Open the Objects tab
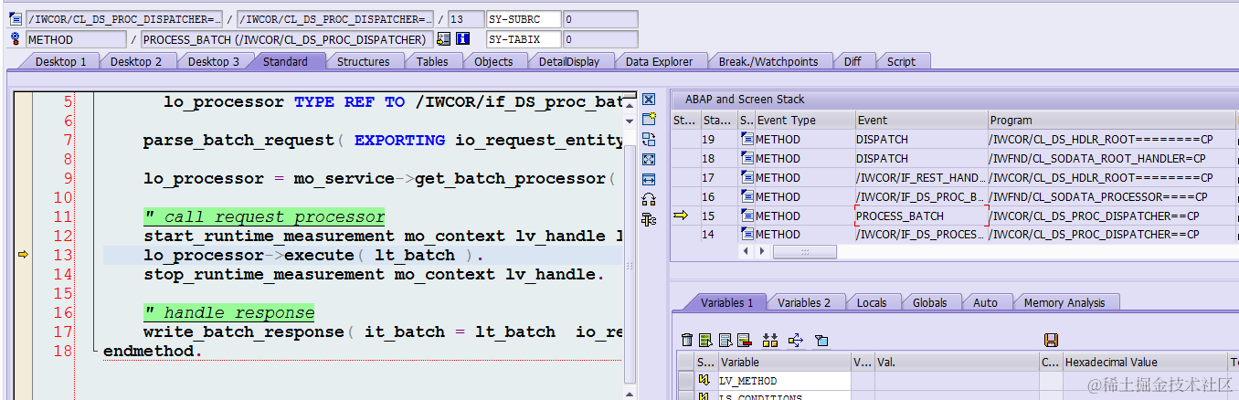This screenshot has width=1239, height=400. click(x=493, y=61)
